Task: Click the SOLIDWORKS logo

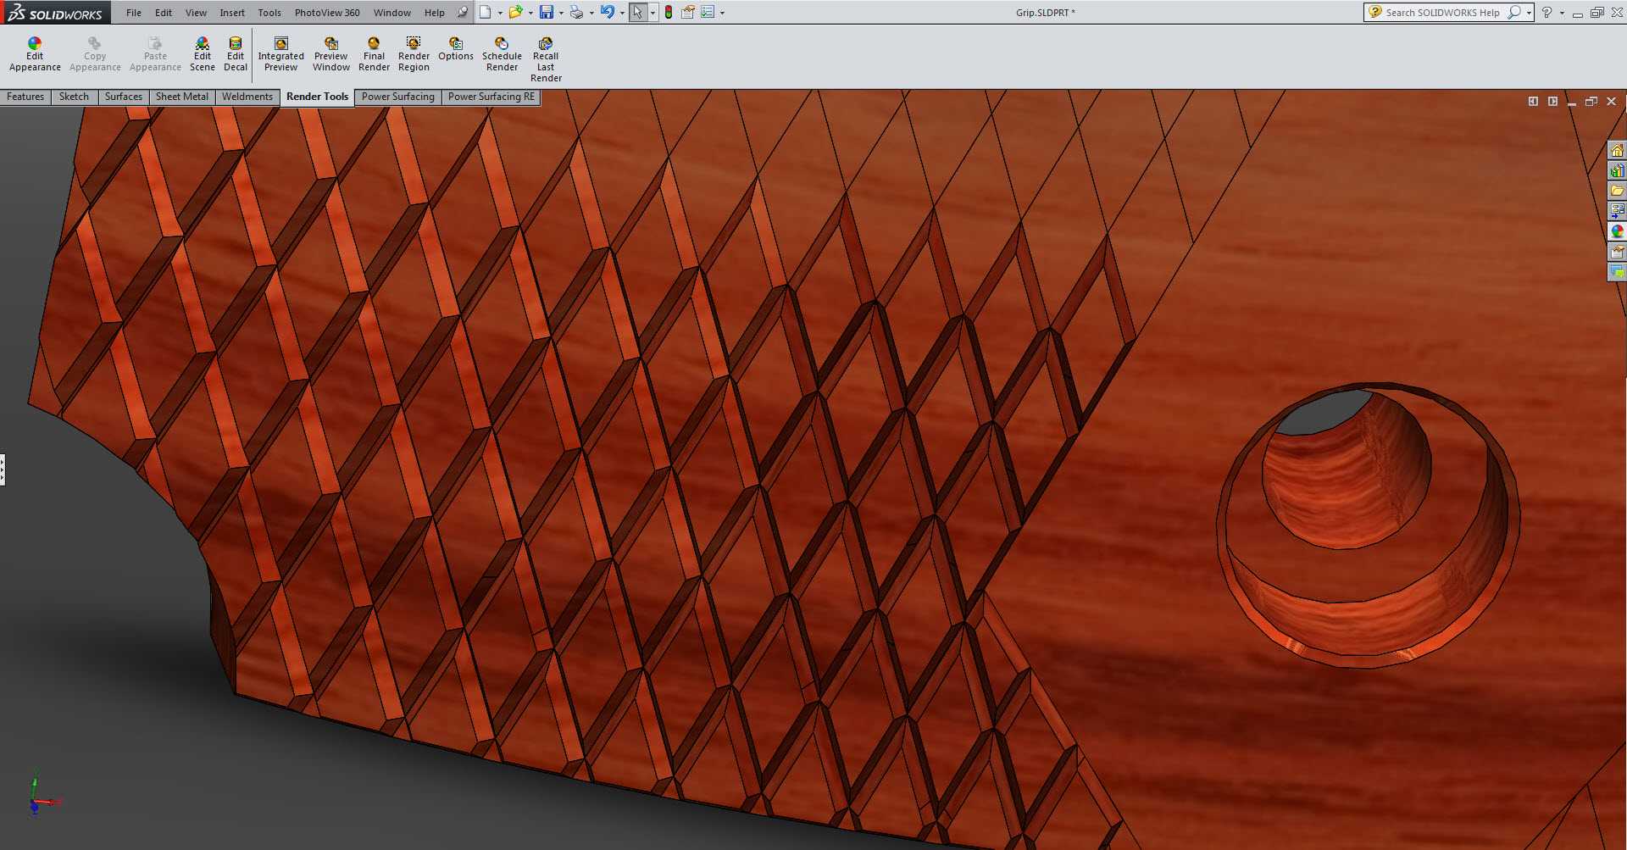Action: 55,12
